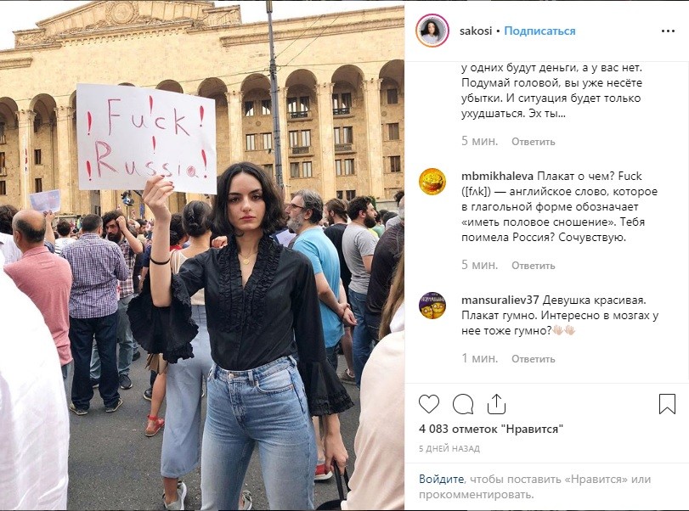
Task: Open the three-dots more options menu
Action: point(668,31)
